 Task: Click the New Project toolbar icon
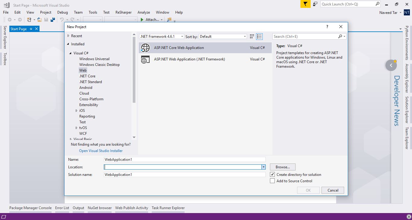click(x=29, y=20)
